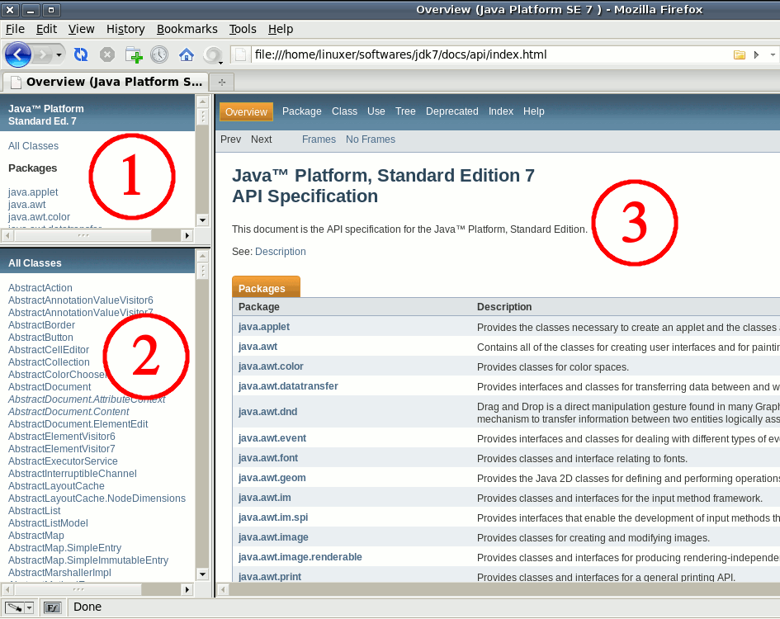Click scroll-up arrow of the packages frame

coord(202,102)
